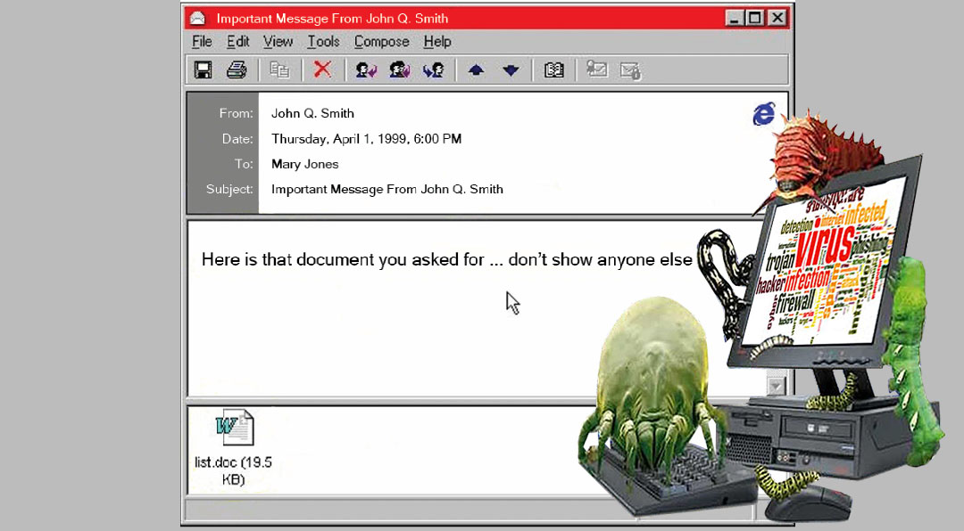Click the Copy icon in toolbar
This screenshot has width=964, height=531.
coord(279,70)
